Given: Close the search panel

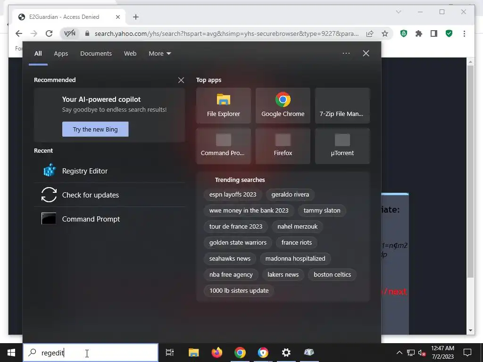Looking at the screenshot, I should pos(366,53).
